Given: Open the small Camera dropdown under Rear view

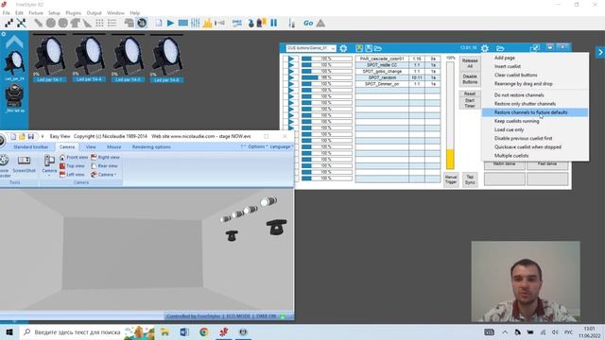Looking at the screenshot, I should [104, 175].
